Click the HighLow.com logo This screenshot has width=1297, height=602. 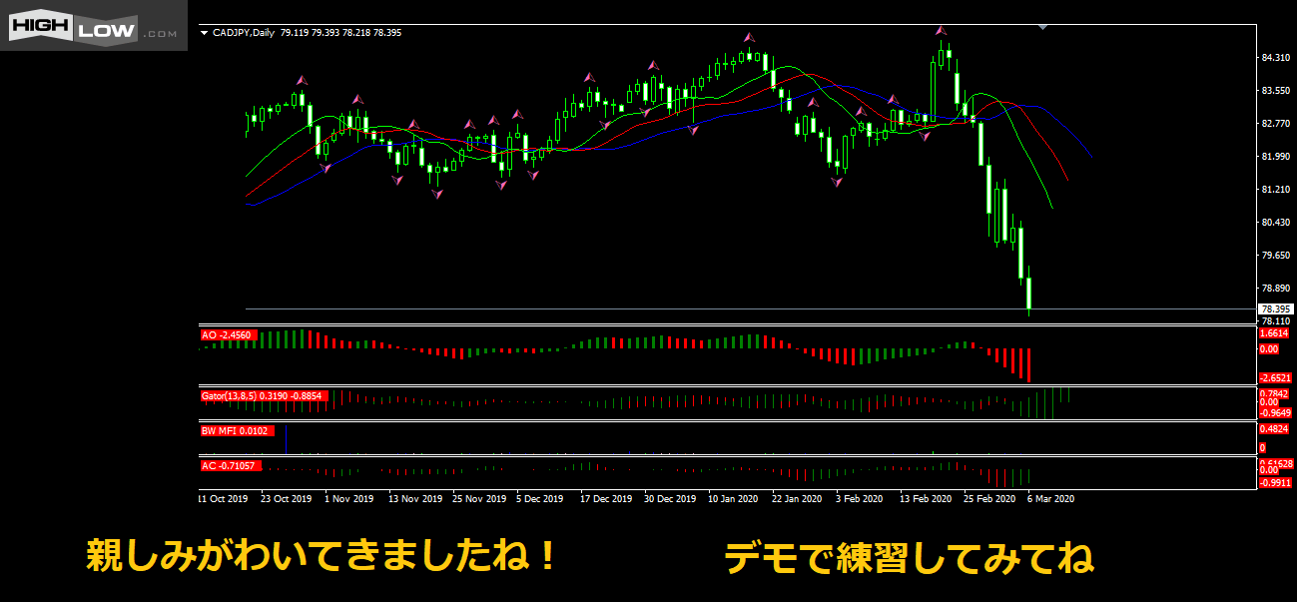pyautogui.click(x=93, y=28)
